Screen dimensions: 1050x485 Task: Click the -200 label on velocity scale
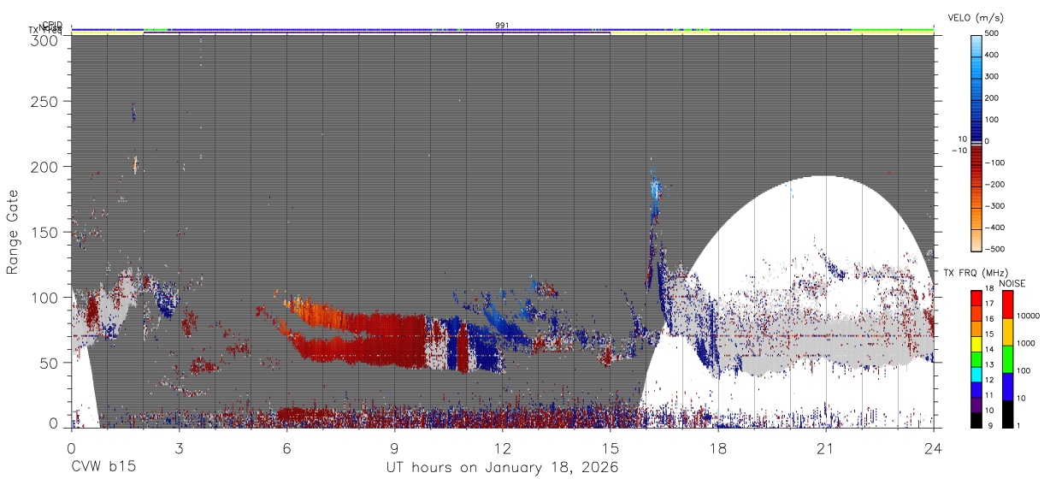(995, 184)
